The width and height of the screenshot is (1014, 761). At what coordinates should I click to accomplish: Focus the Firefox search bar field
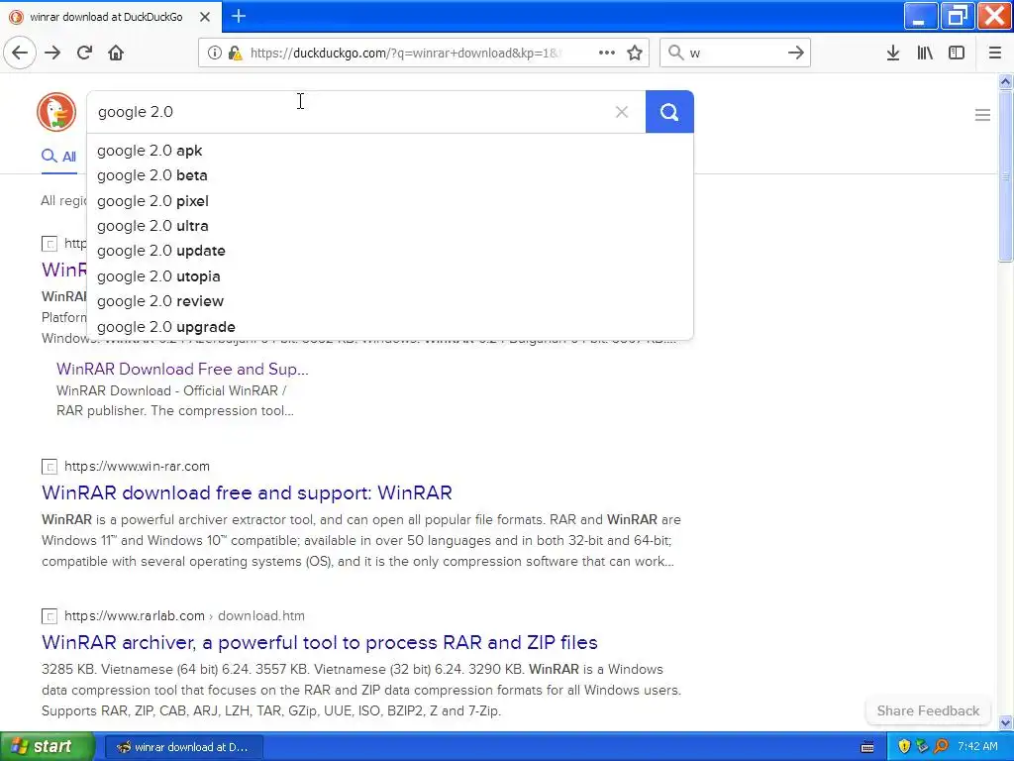pos(735,53)
